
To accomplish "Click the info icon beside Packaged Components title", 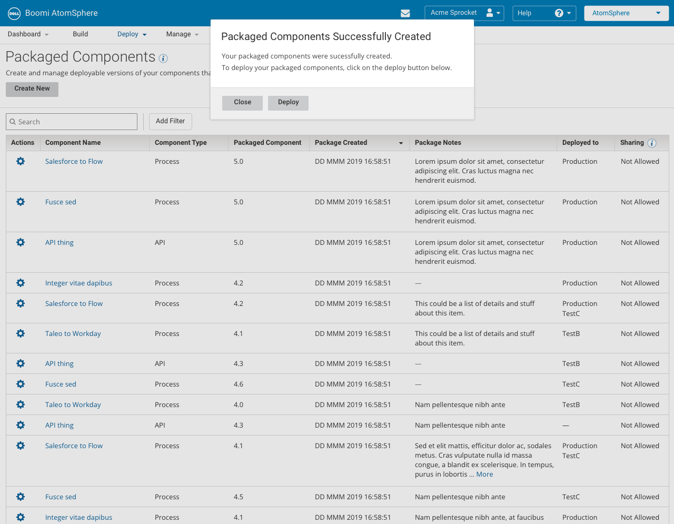I will (x=163, y=58).
